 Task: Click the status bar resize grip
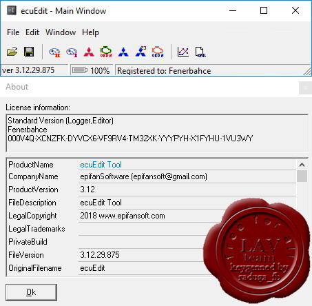click(x=307, y=72)
